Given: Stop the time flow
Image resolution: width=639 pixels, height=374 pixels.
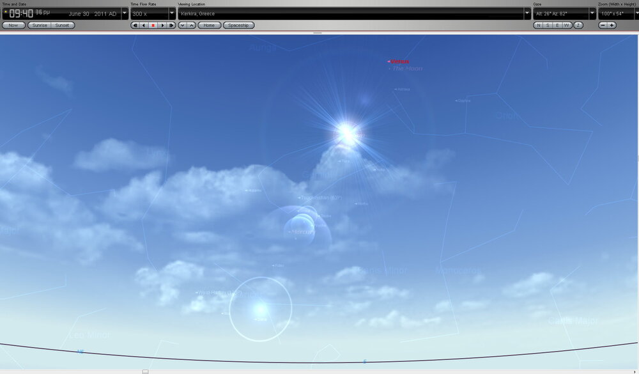Looking at the screenshot, I should (x=151, y=25).
